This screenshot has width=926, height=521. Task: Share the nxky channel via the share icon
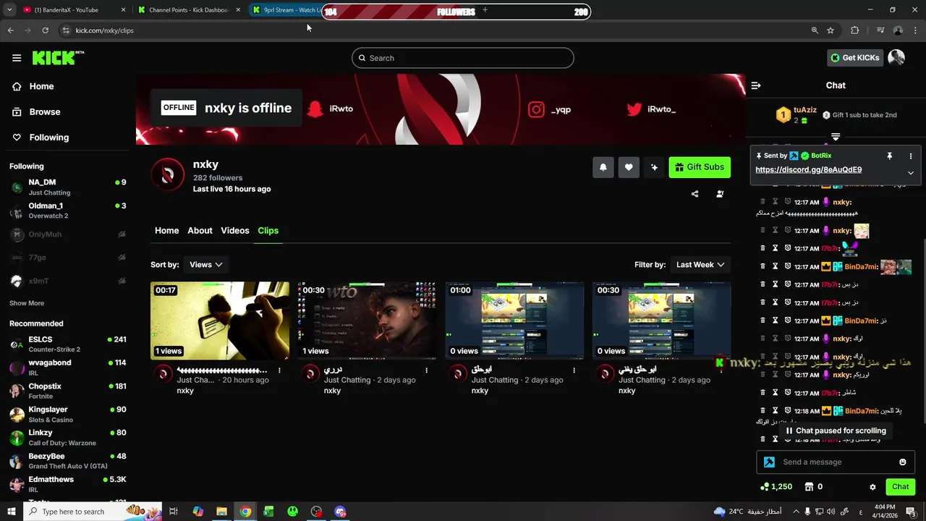694,194
